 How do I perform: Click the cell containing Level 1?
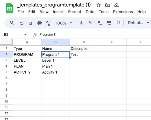tap(55, 60)
